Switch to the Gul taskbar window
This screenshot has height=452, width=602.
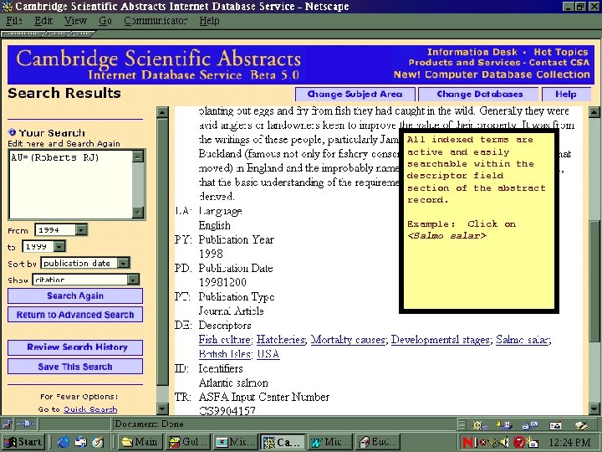coord(188,442)
